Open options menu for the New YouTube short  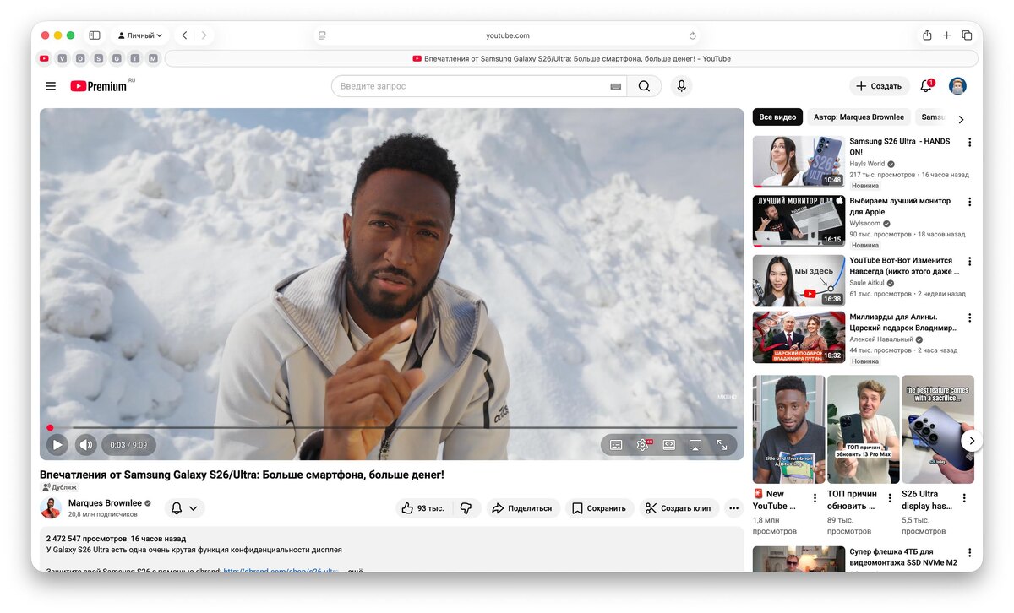[x=815, y=498]
